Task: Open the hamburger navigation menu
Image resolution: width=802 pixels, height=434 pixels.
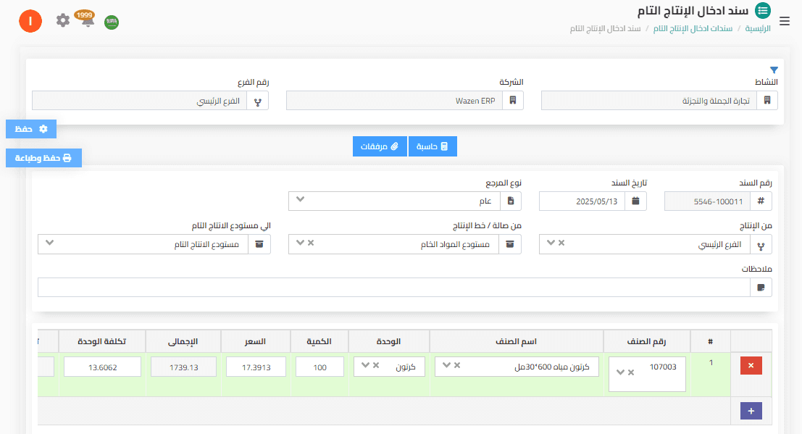Action: 785,21
